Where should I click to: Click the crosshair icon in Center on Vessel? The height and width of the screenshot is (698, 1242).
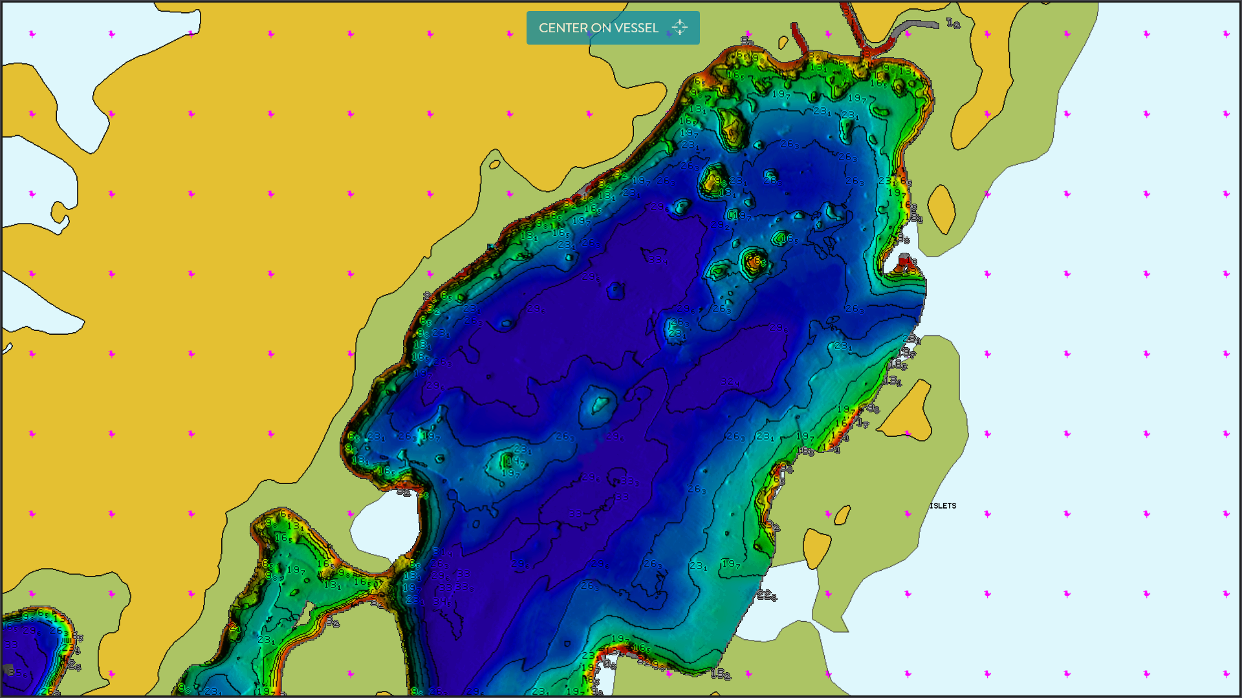(x=679, y=28)
